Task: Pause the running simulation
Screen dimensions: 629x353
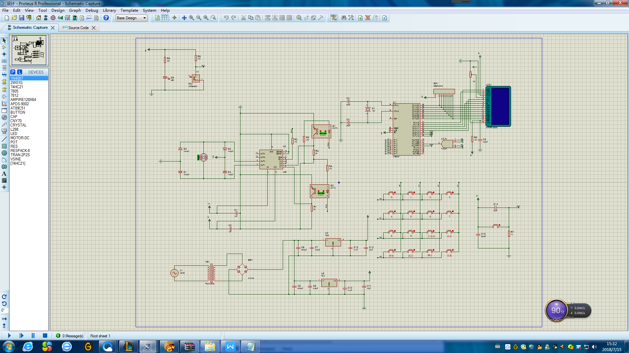Action: (33, 336)
